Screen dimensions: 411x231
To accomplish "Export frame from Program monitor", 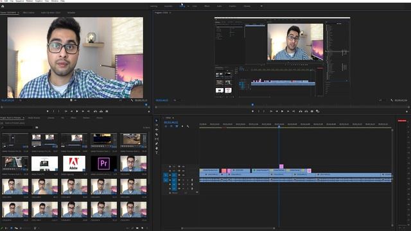I will [x=312, y=111].
